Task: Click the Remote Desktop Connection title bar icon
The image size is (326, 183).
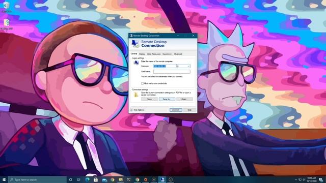Action: point(131,36)
